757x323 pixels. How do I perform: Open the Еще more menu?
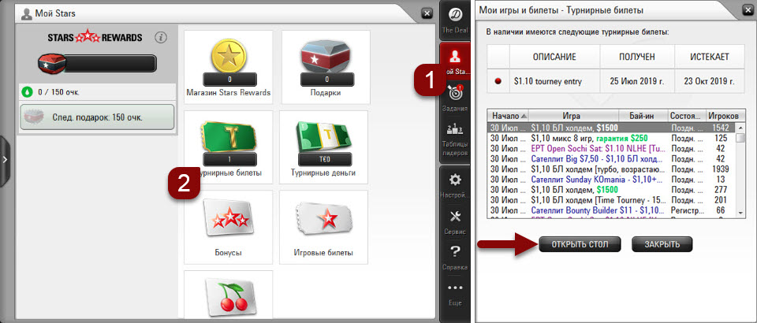pyautogui.click(x=455, y=291)
